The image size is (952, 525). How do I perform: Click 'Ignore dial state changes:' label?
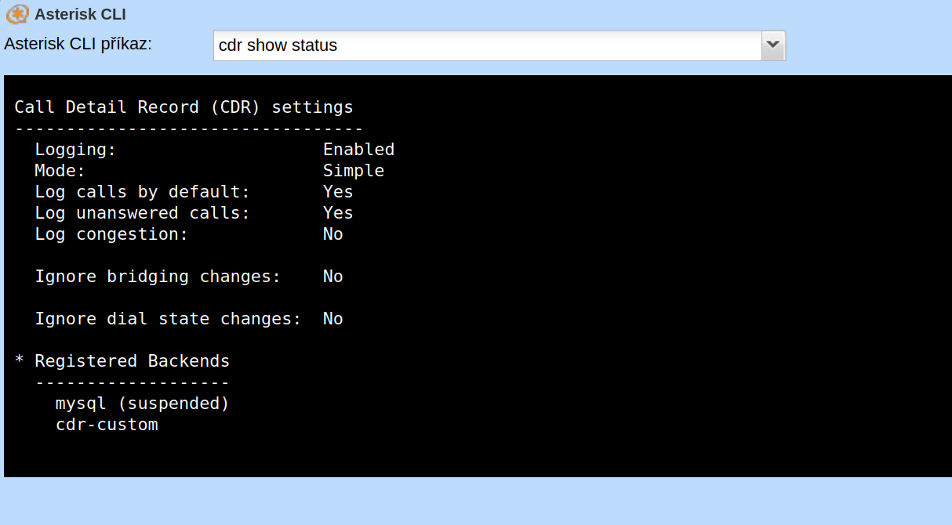tap(168, 319)
